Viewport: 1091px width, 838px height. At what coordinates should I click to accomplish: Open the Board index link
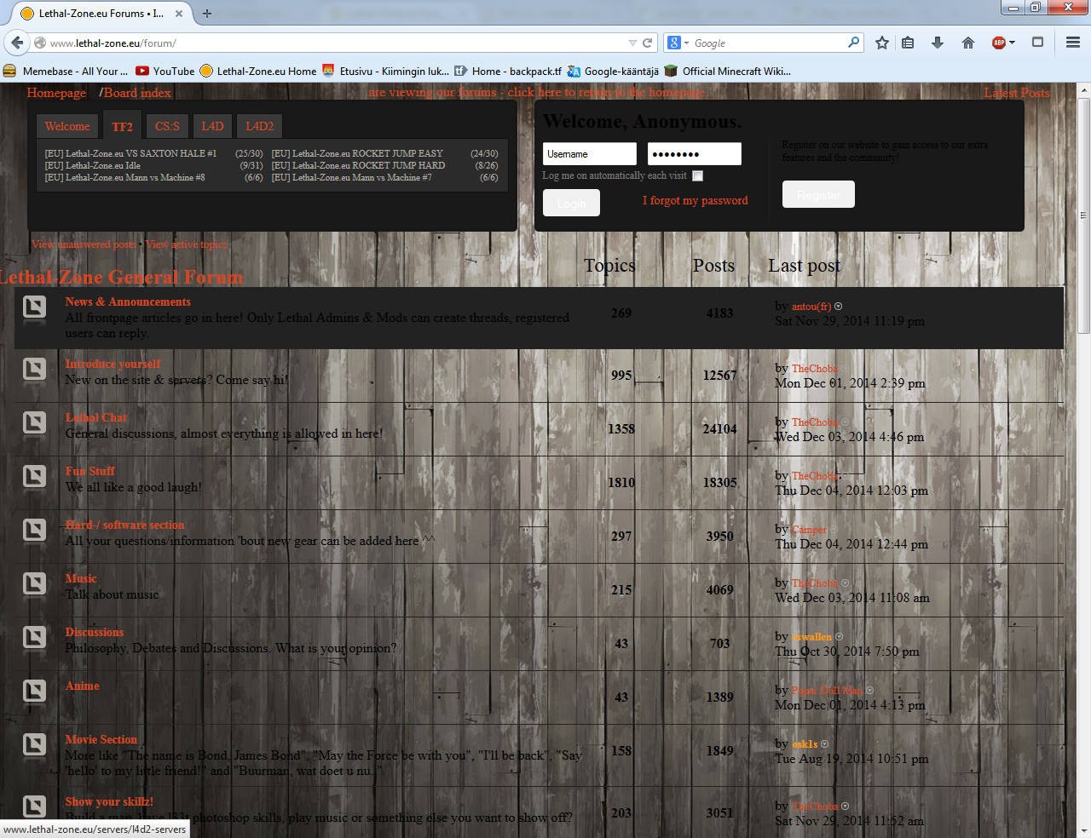pyautogui.click(x=137, y=93)
